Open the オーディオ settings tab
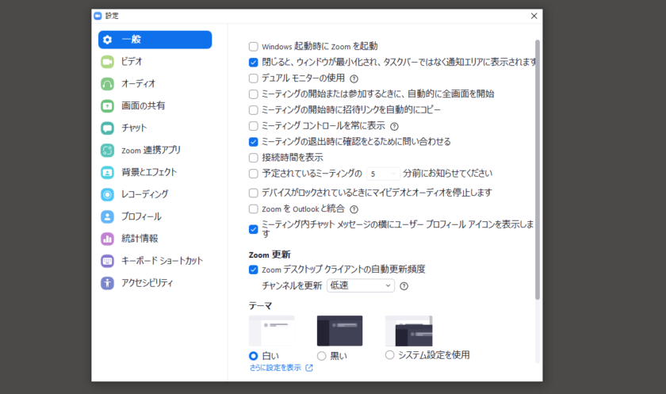Screen dimensions: 666x394 tap(155, 84)
